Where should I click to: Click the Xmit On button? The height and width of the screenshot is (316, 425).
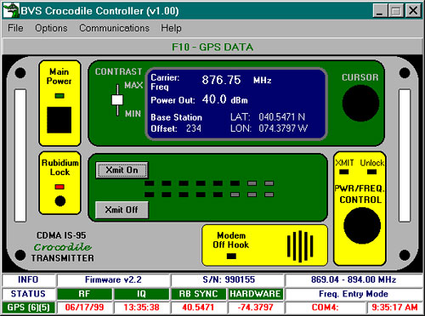(x=122, y=170)
